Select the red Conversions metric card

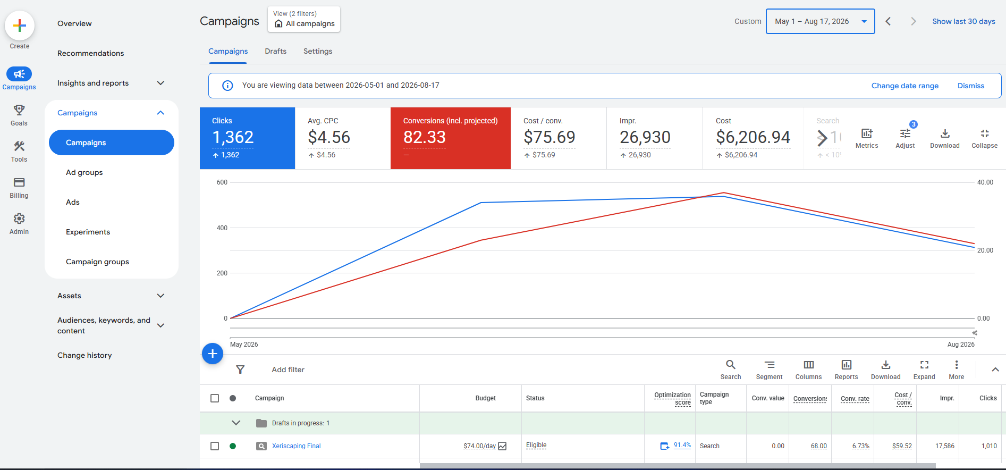(451, 138)
